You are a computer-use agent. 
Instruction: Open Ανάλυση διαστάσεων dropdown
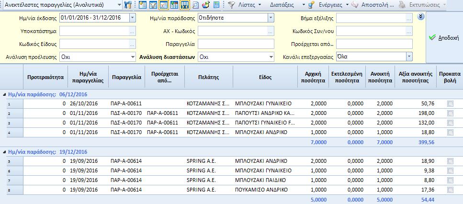point(271,57)
